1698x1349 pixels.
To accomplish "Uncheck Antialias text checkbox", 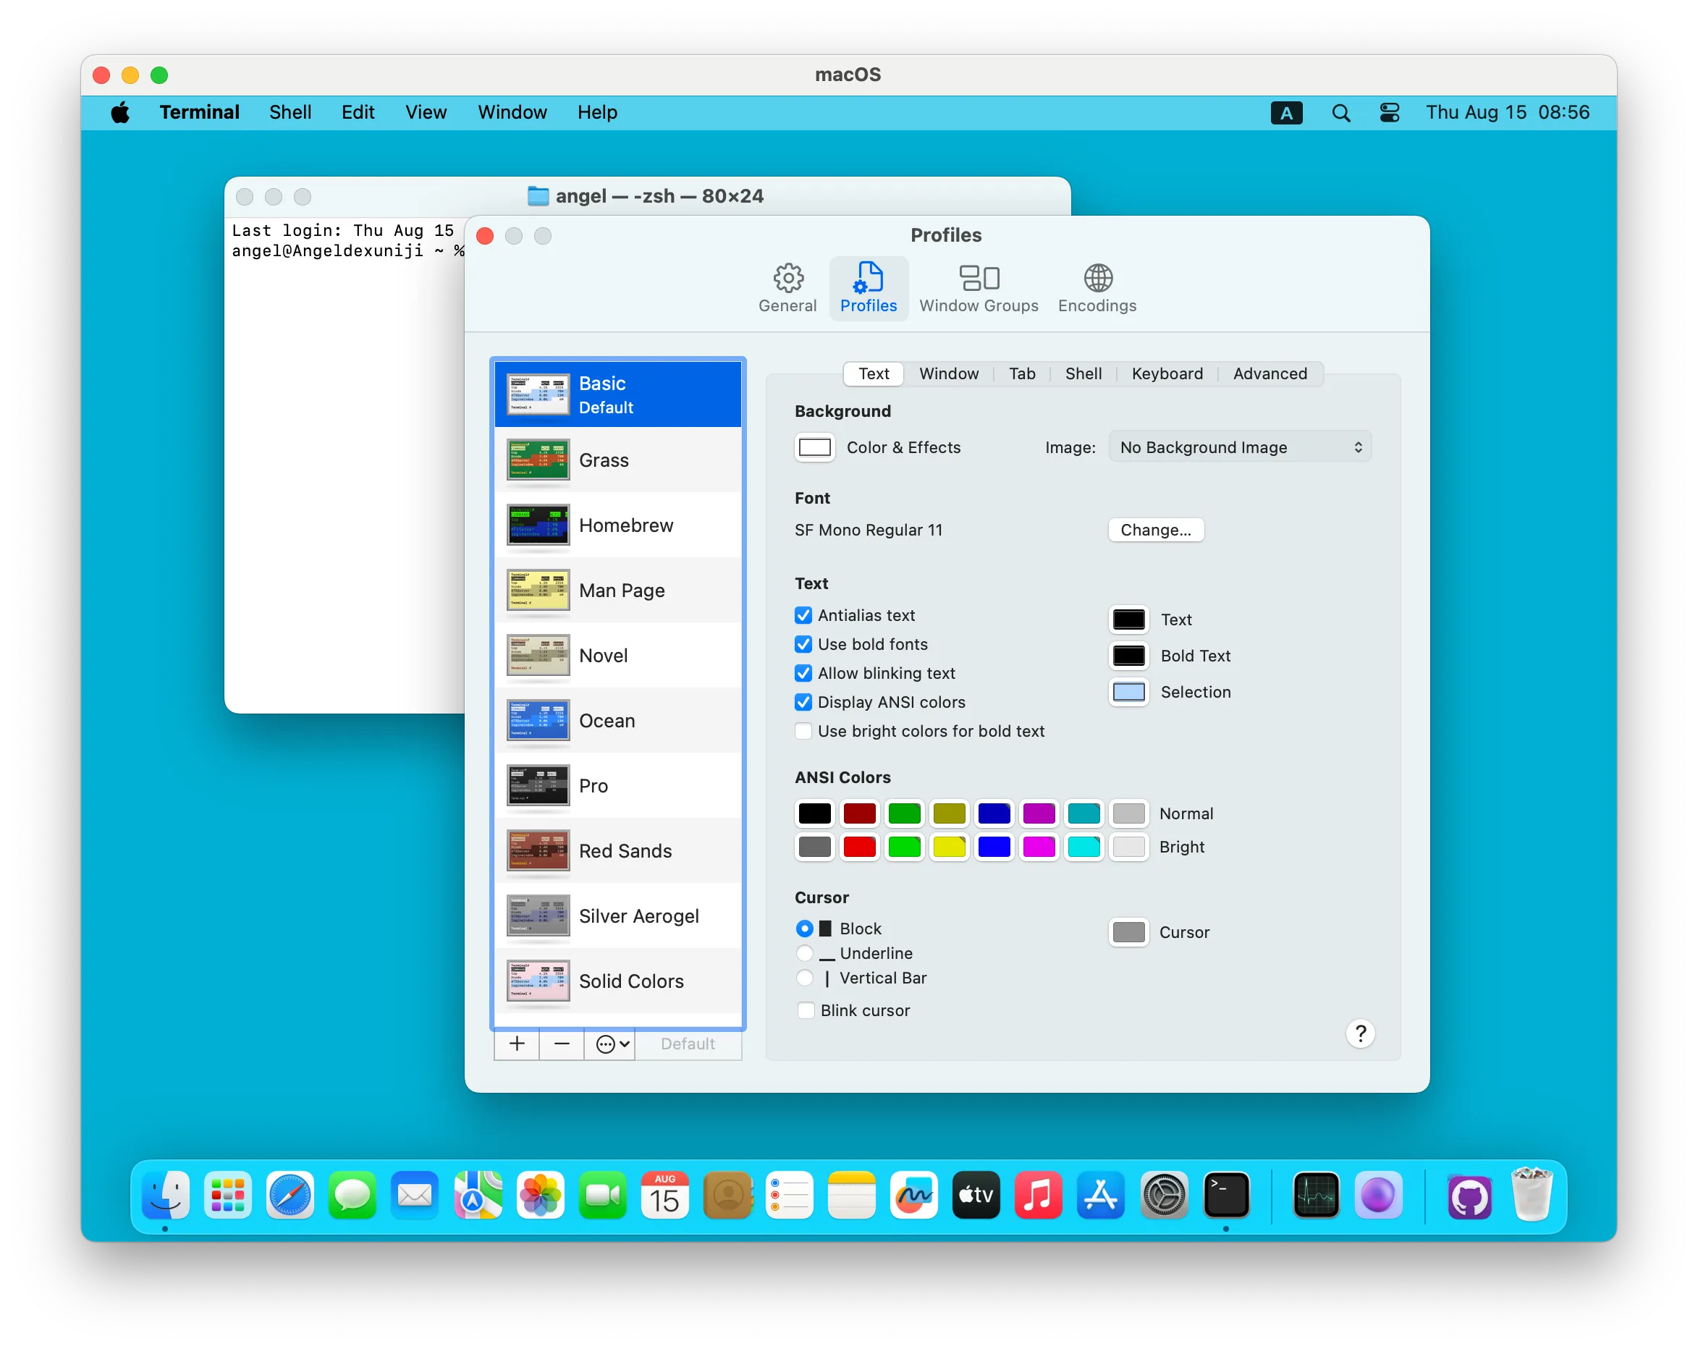I will coord(803,615).
